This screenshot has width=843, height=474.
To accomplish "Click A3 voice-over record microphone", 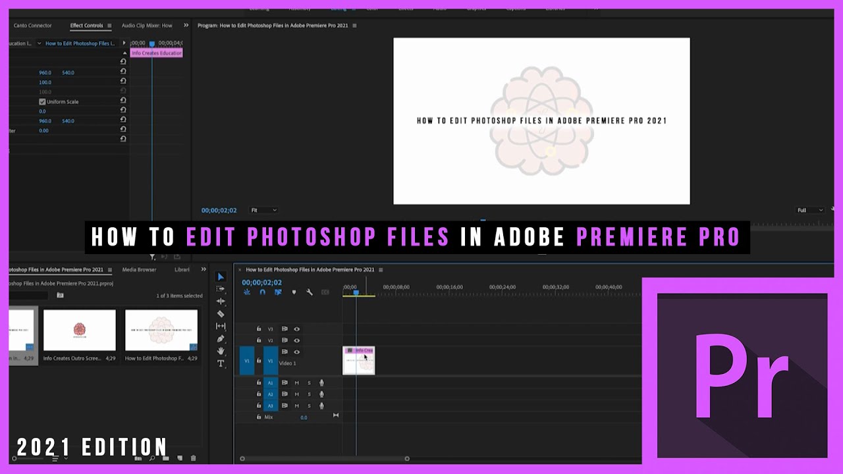I will coord(321,406).
